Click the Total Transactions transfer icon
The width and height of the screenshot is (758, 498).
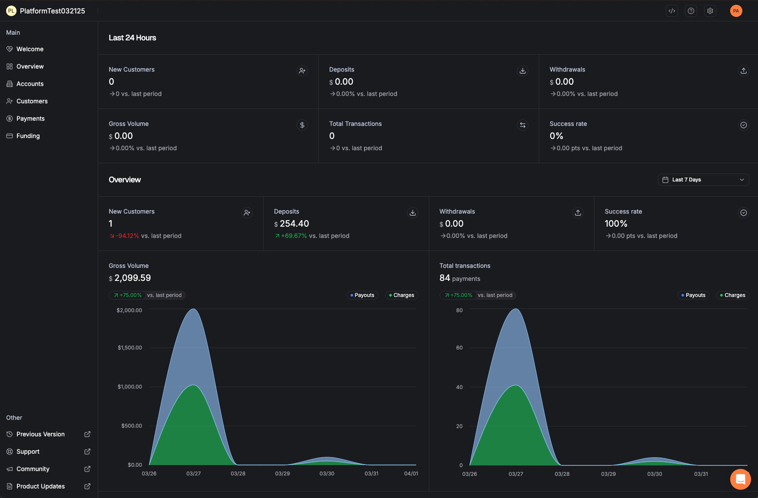(x=522, y=125)
